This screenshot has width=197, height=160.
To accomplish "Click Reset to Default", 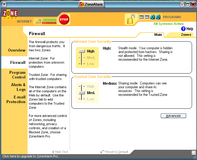I will 114,152.
